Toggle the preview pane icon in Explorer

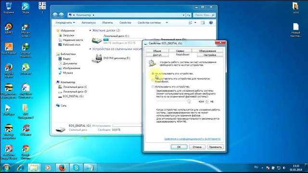click(x=203, y=23)
